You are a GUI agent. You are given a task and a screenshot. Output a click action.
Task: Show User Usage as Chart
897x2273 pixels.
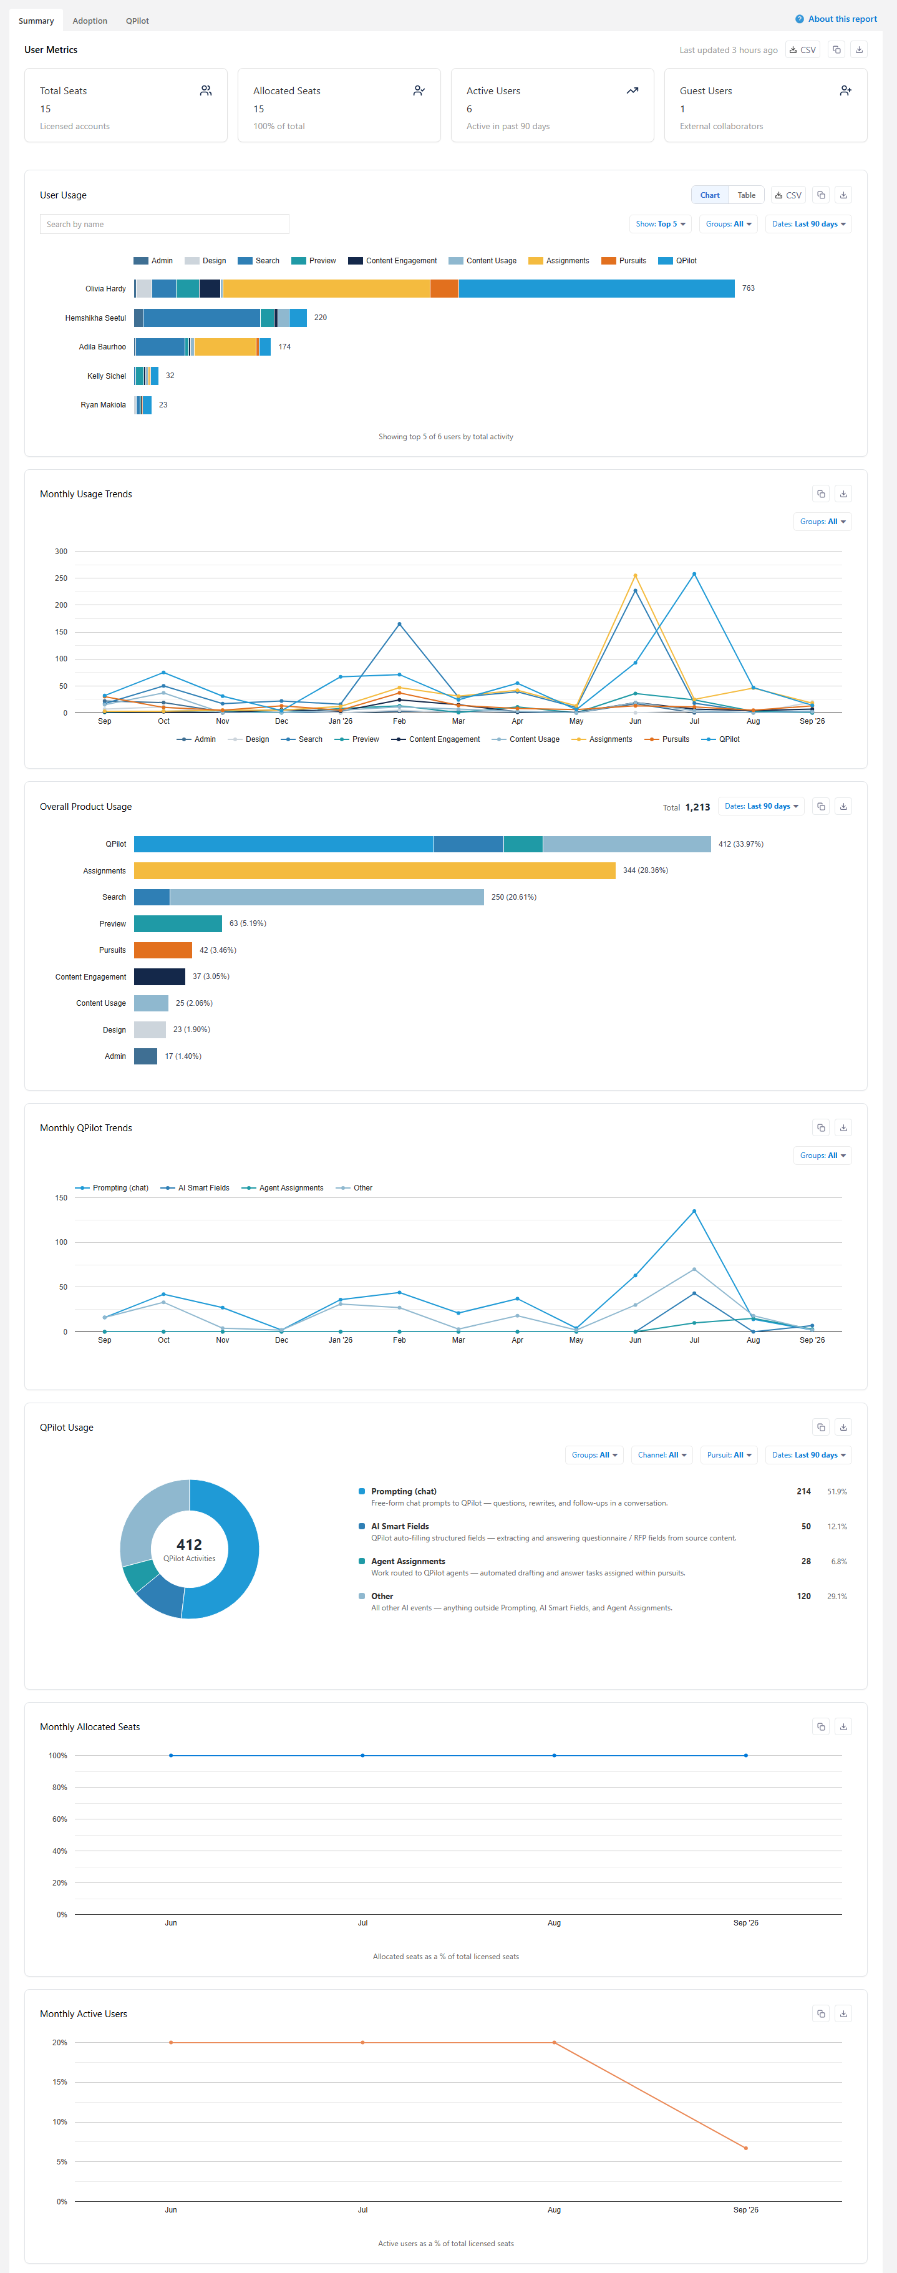click(x=710, y=195)
